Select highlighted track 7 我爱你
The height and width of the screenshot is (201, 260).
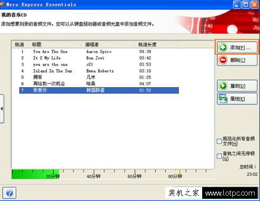point(99,90)
